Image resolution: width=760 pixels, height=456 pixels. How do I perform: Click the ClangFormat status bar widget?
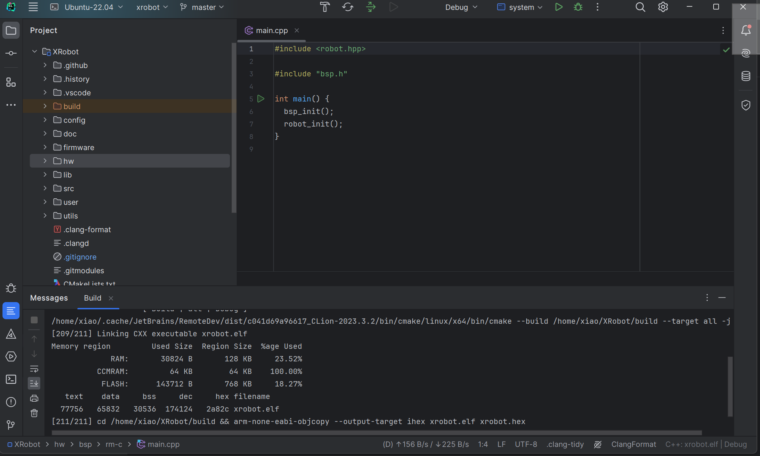[x=633, y=444]
